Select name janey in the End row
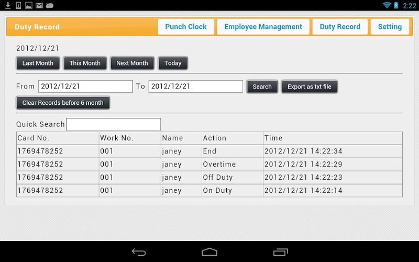 point(181,151)
